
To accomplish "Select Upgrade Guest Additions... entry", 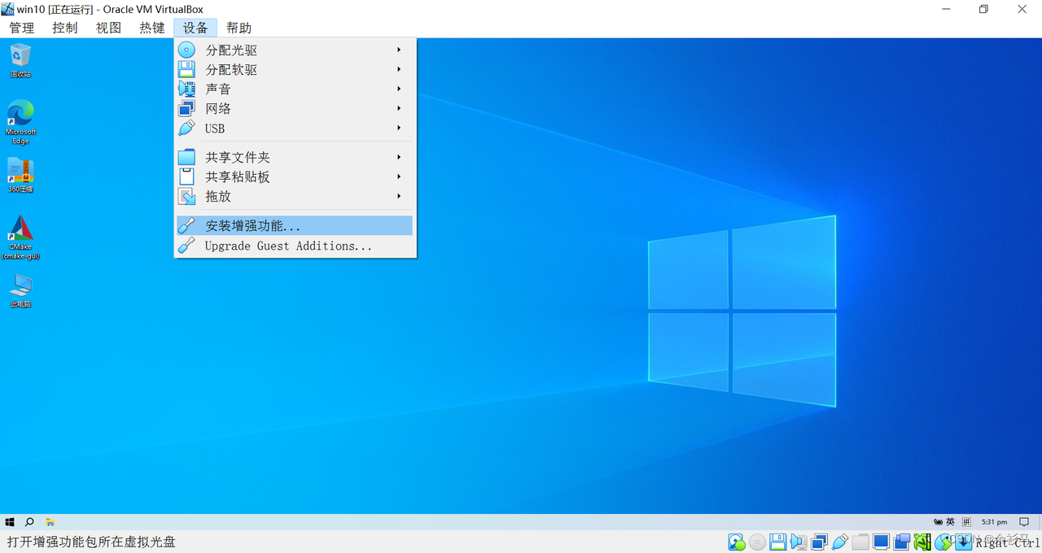I will coord(295,246).
